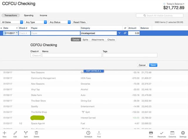
Task: Select the Splits tab
Action: [x=85, y=40]
